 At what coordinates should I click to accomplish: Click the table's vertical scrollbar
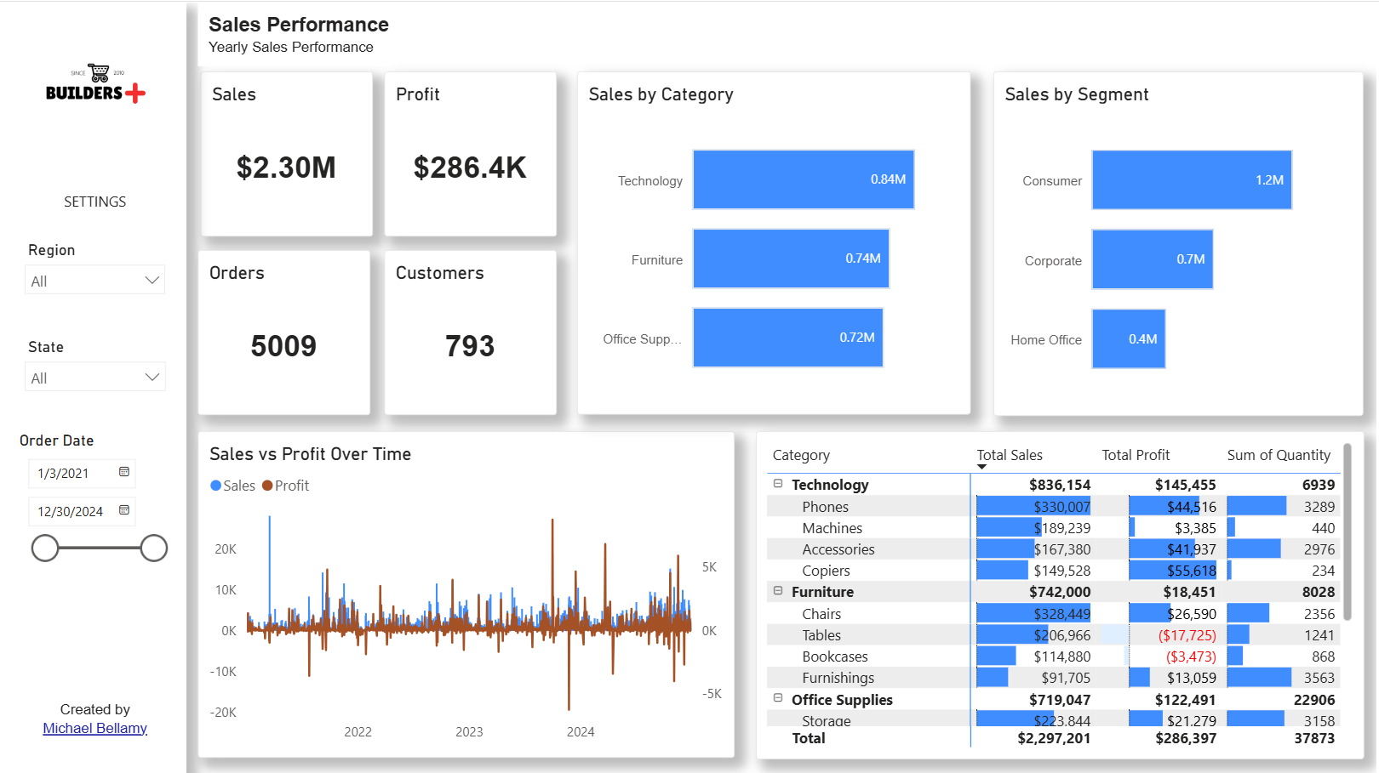pos(1348,531)
